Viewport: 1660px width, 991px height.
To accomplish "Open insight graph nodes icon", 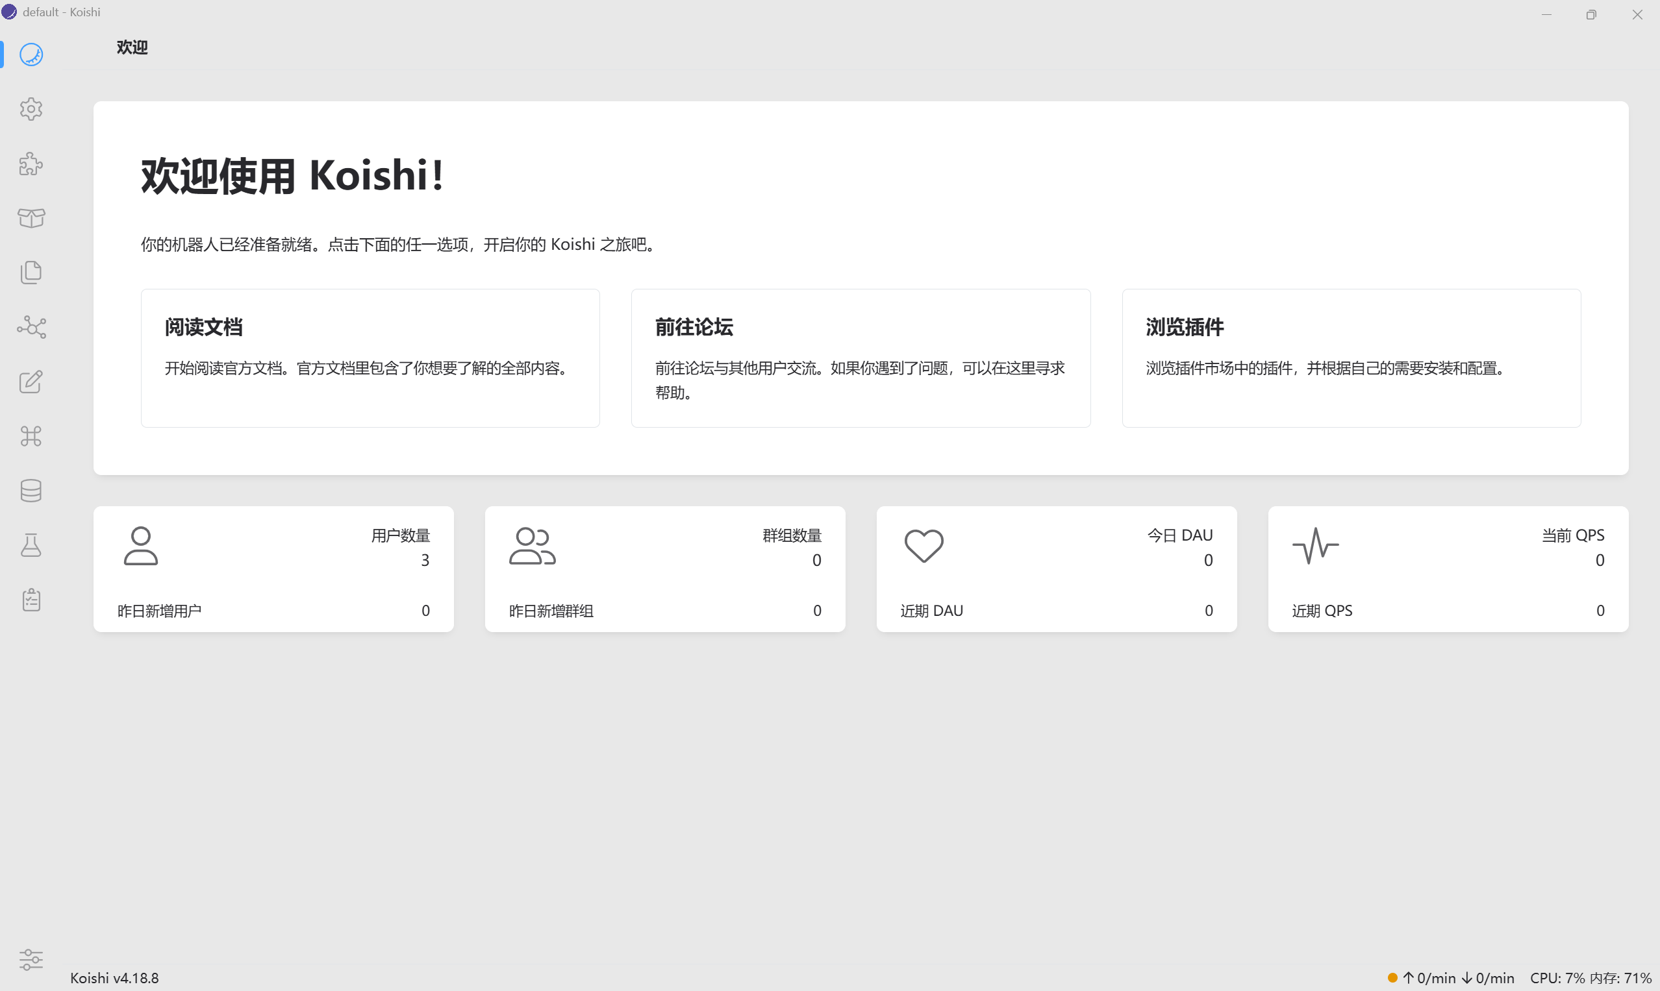I will click(31, 327).
